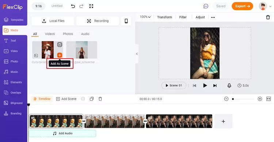This screenshot has width=274, height=142.
Task: Click the Local Files upload button
Action: (53, 21)
